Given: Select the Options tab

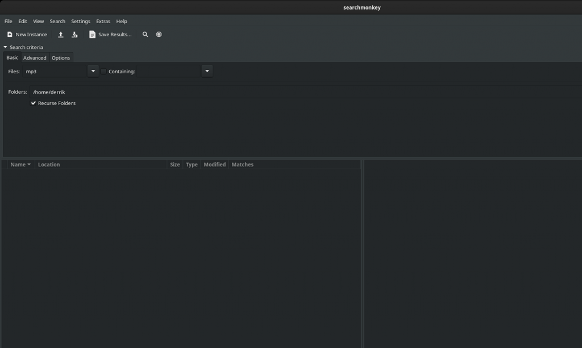Looking at the screenshot, I should (x=60, y=57).
